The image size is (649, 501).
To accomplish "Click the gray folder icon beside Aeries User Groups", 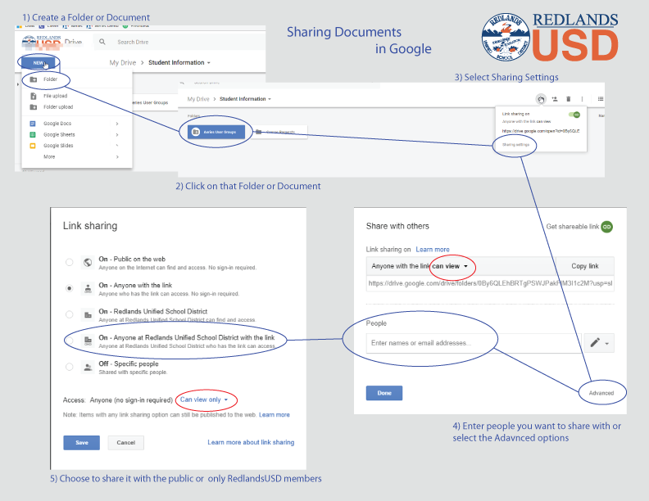I will pyautogui.click(x=196, y=132).
